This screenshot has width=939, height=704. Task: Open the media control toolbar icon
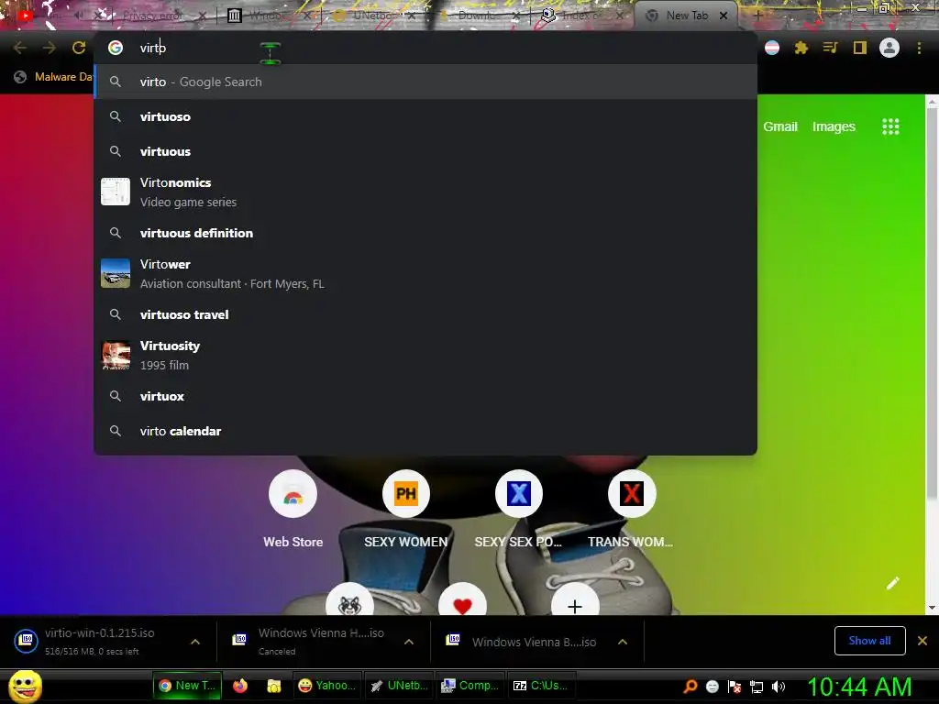point(830,48)
